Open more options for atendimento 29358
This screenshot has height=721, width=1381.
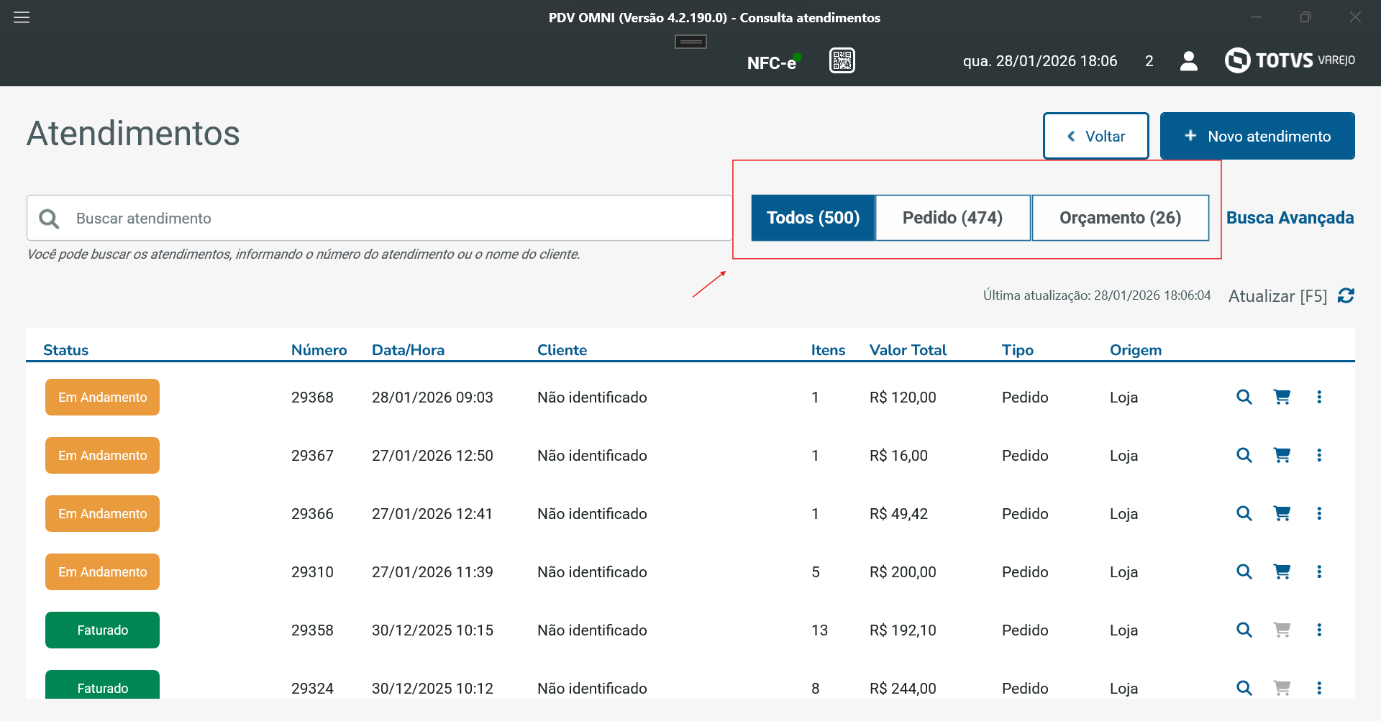(1319, 630)
